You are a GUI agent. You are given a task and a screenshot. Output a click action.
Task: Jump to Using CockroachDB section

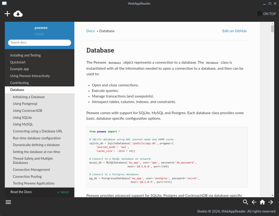tap(27, 111)
